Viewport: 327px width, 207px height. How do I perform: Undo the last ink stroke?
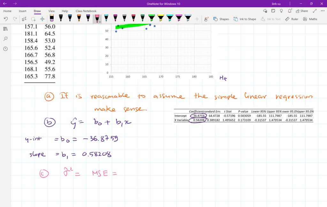click(6, 19)
